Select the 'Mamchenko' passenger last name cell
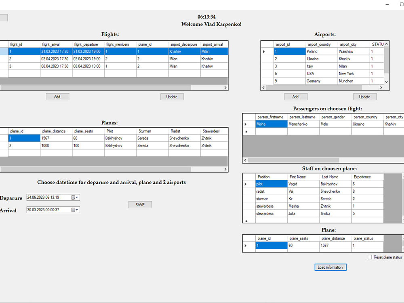404x303 pixels. tap(303, 124)
